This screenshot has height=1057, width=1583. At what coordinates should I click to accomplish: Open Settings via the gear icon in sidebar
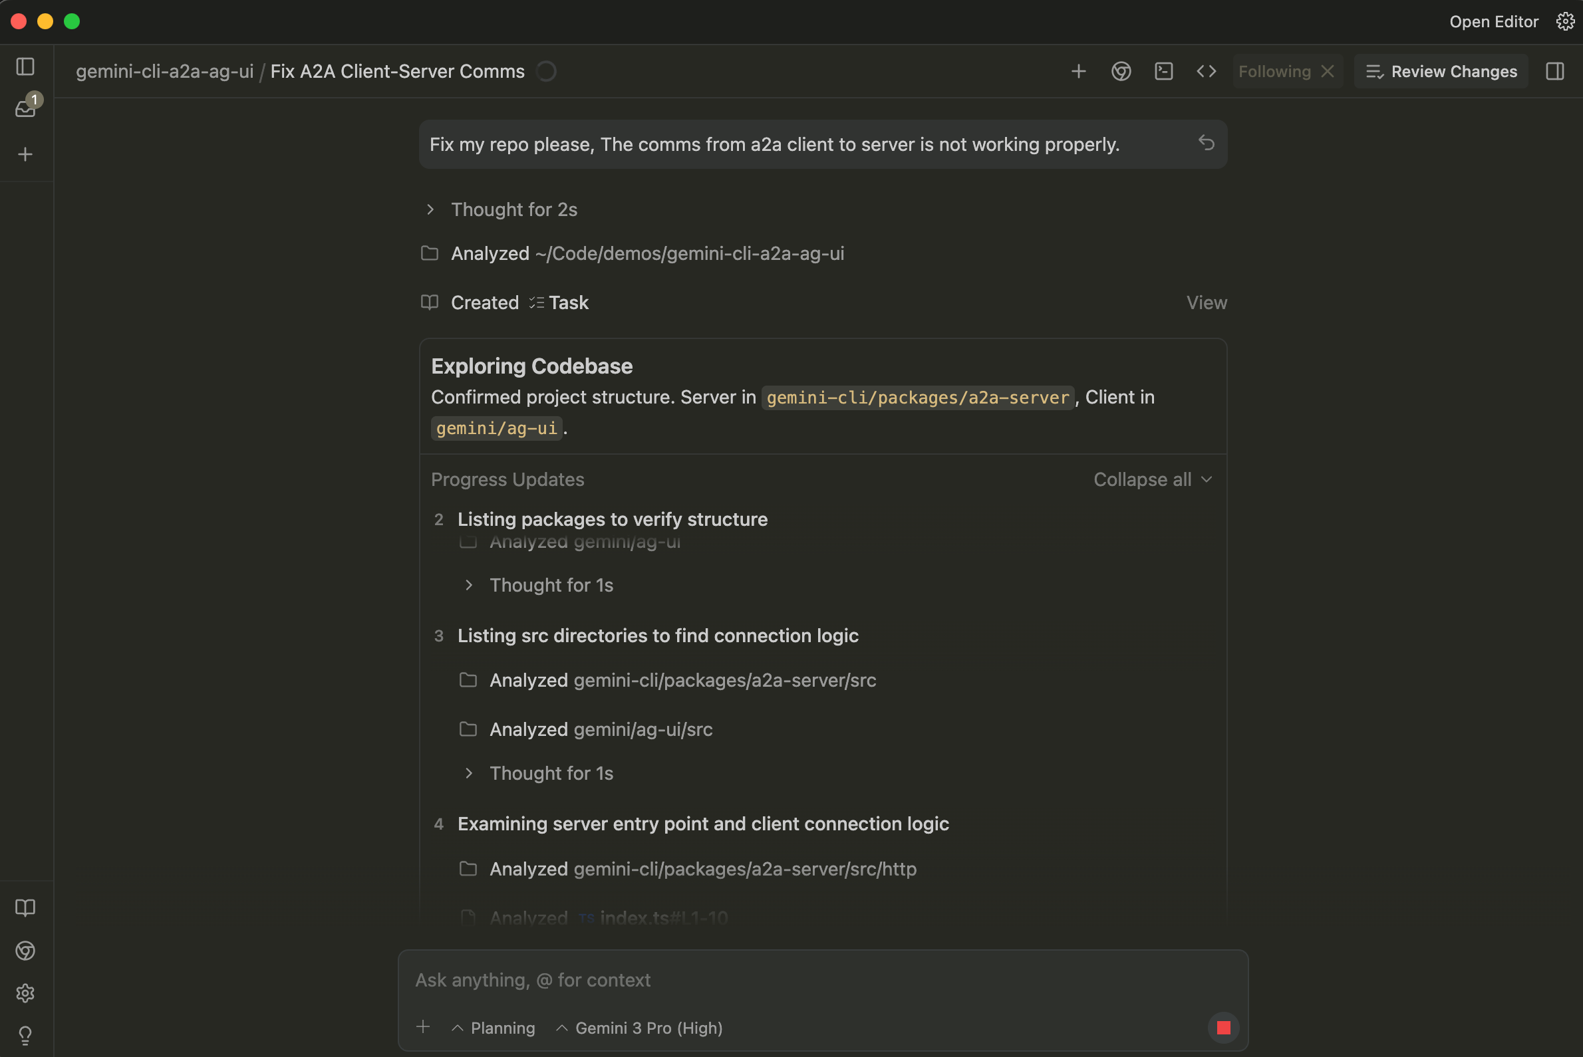[x=25, y=993]
